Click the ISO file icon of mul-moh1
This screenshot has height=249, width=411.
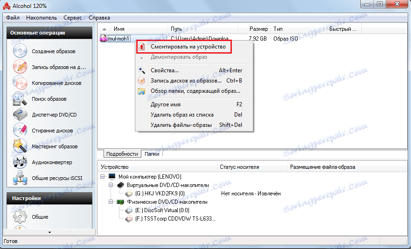[104, 39]
